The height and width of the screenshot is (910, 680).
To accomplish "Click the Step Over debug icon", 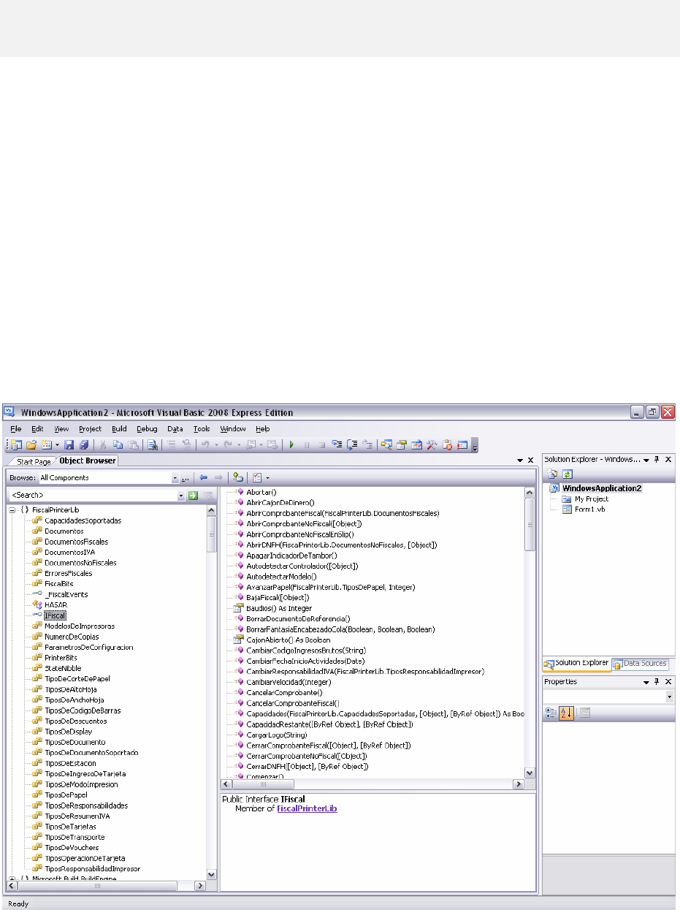I will click(x=353, y=444).
